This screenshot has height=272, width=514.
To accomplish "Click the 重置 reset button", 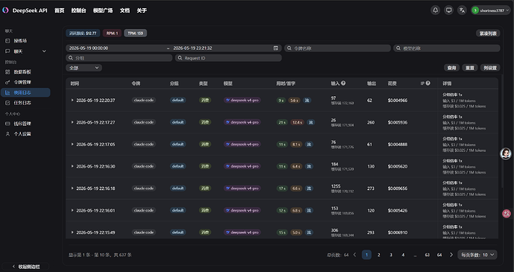I will [x=470, y=68].
